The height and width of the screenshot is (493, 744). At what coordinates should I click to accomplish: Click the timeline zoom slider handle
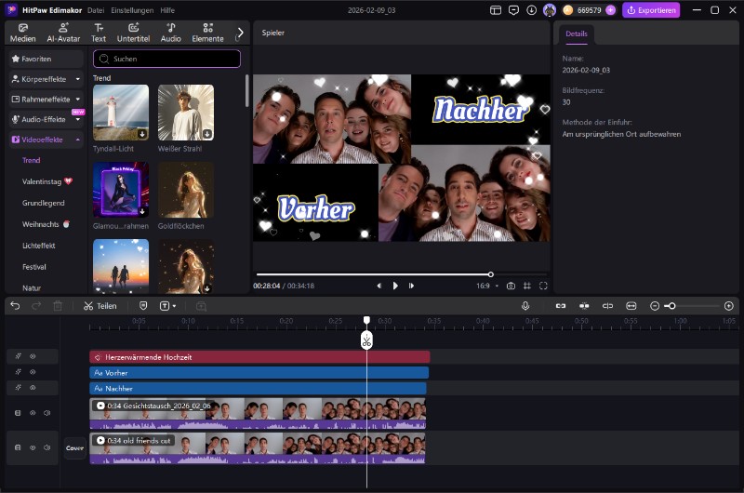671,305
